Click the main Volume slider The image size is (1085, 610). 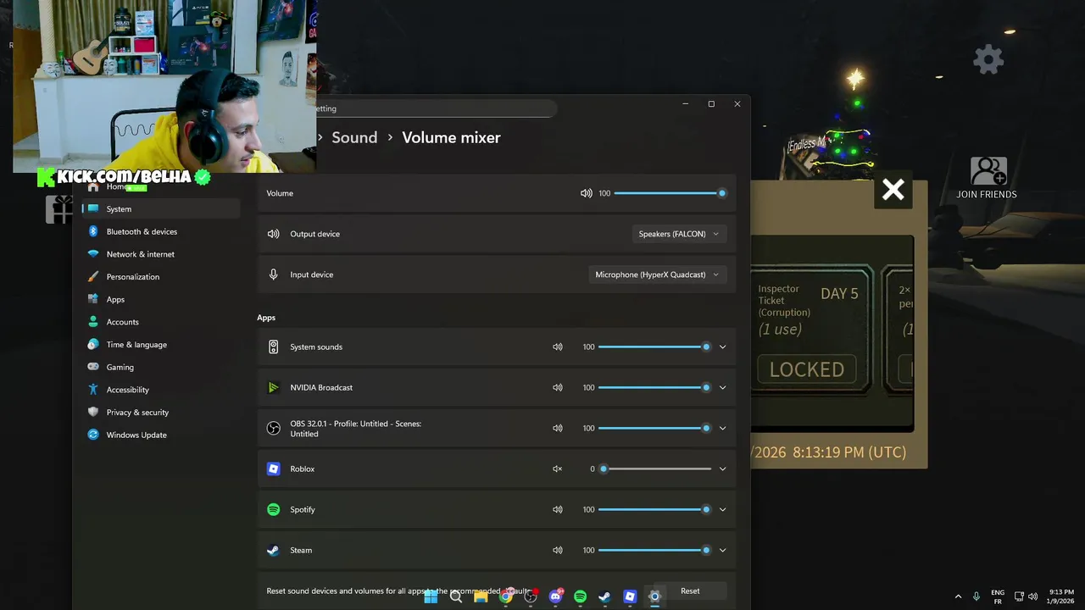[670, 193]
